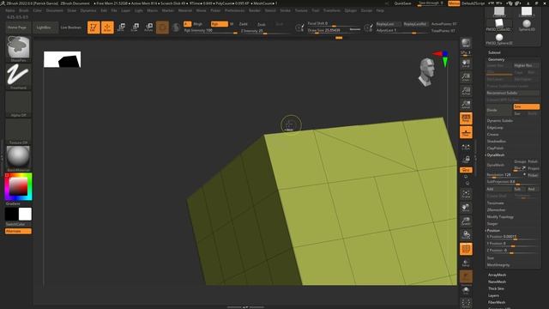Toggle the PolyFrame line fill icon
The height and width of the screenshot is (309, 549).
click(x=466, y=249)
